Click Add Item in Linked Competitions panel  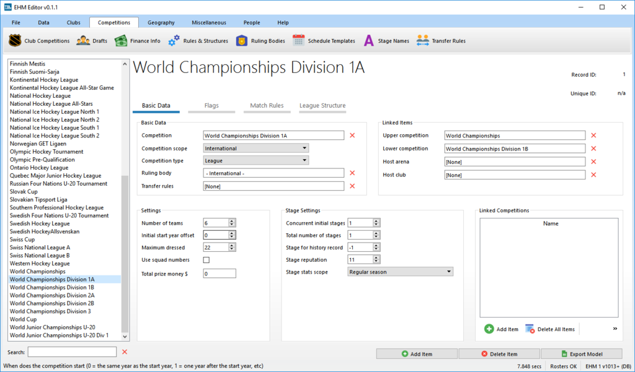[x=501, y=329]
